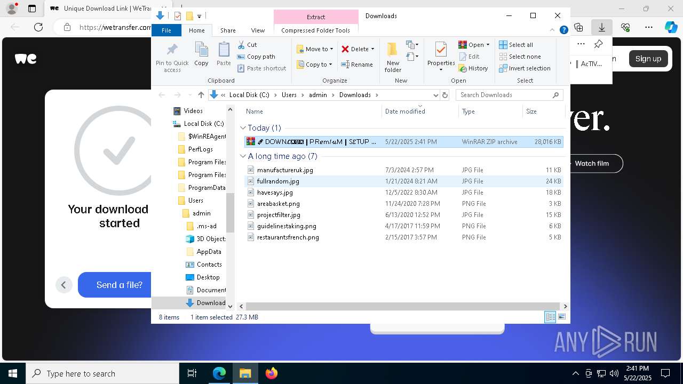Refresh the Downloads folder view
Viewport: 683px width, 384px height.
coord(445,95)
